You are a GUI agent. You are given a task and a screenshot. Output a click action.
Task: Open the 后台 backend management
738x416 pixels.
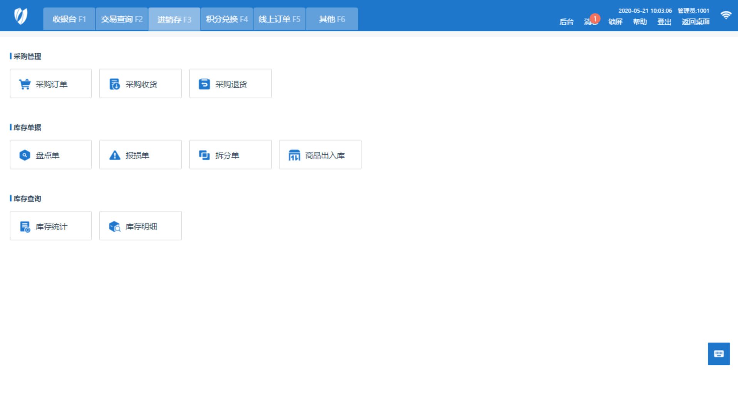click(x=566, y=22)
